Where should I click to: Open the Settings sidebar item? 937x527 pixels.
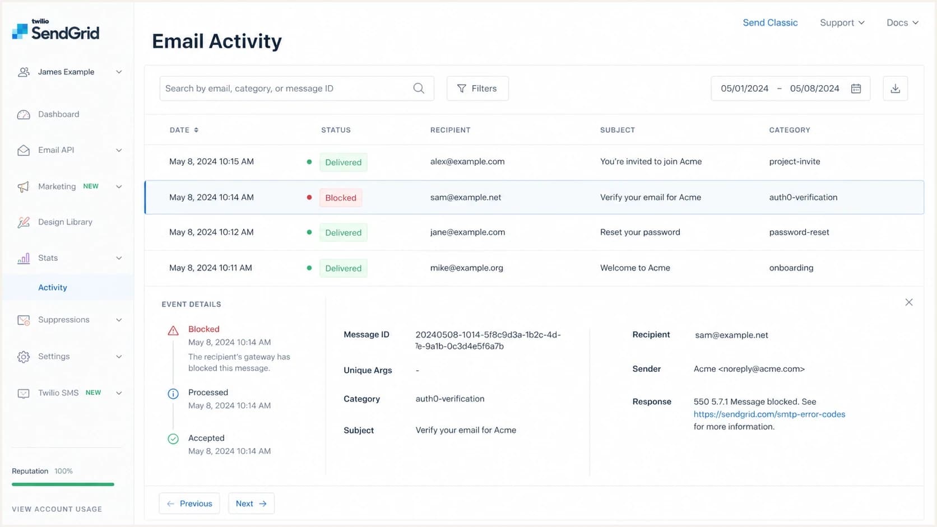pyautogui.click(x=54, y=356)
